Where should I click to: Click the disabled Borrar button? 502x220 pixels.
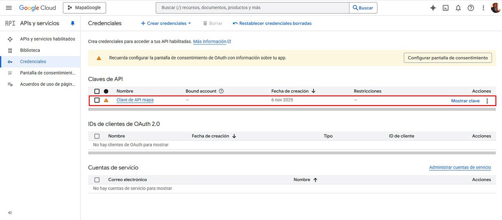click(x=213, y=23)
